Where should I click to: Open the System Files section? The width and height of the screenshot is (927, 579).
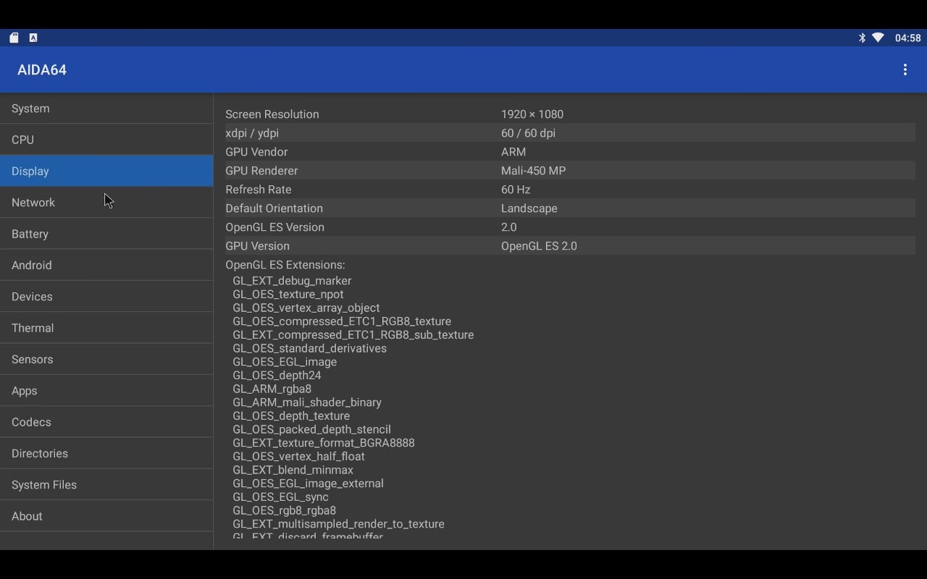click(x=106, y=485)
